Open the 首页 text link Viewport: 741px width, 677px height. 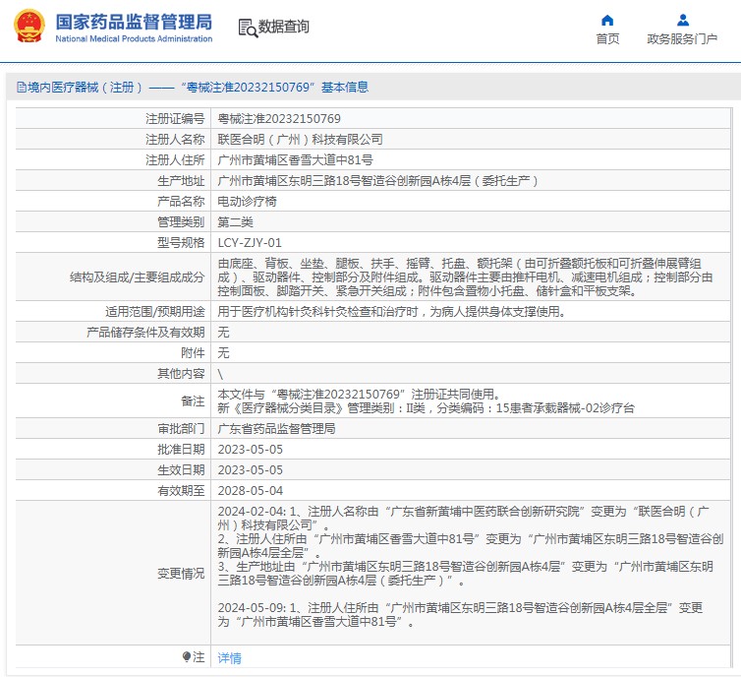pyautogui.click(x=607, y=39)
